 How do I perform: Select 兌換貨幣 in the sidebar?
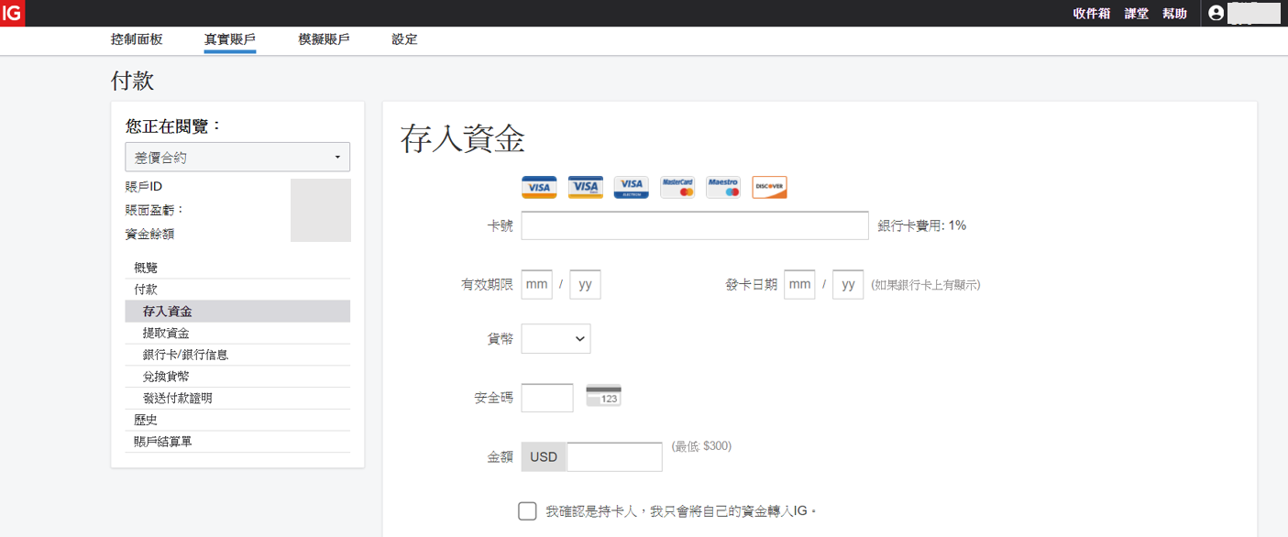pos(237,377)
